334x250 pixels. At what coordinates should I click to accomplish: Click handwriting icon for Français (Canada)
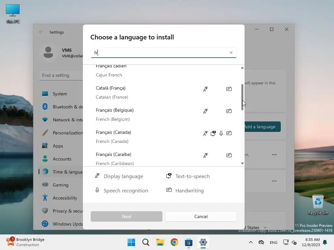pyautogui.click(x=229, y=133)
